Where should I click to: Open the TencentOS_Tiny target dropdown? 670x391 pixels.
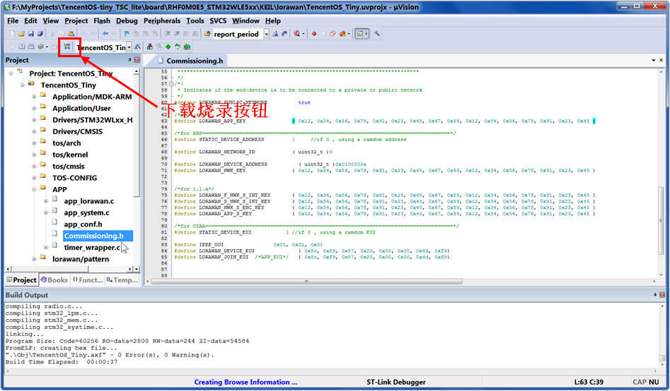pos(129,47)
